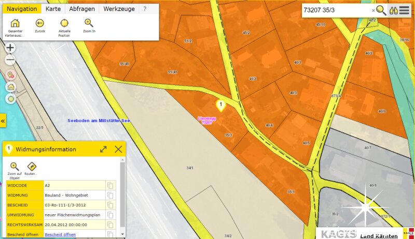This screenshot has height=239, width=415.
Task: Zoom in with the plus button
Action: tap(10, 48)
